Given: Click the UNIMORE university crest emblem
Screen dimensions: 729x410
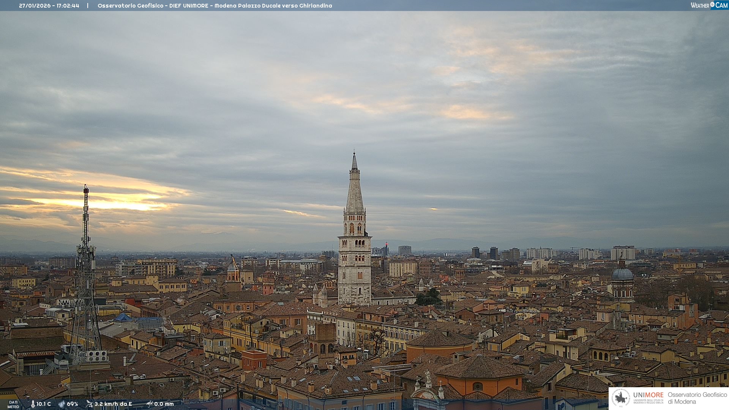Looking at the screenshot, I should pyautogui.click(x=621, y=398).
